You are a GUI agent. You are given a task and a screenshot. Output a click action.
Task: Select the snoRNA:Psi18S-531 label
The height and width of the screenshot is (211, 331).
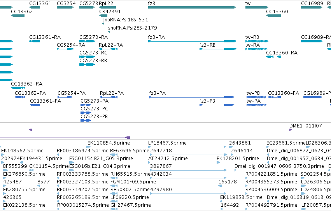coord(125,19)
